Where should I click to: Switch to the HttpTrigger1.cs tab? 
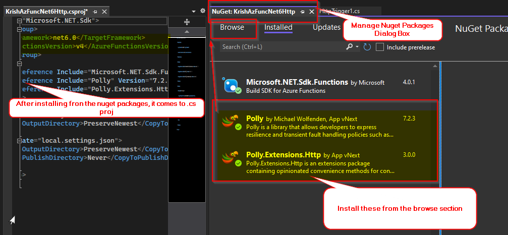339,11
